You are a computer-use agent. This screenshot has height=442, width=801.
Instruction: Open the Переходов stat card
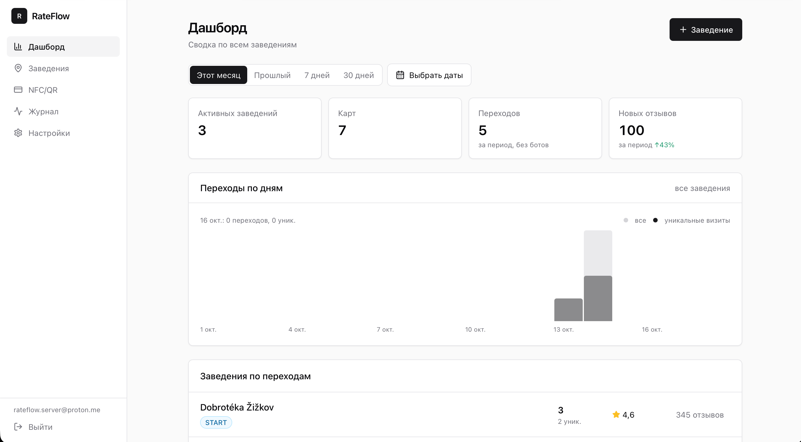[535, 128]
